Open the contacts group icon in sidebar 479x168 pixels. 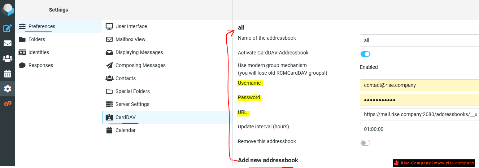point(8,58)
